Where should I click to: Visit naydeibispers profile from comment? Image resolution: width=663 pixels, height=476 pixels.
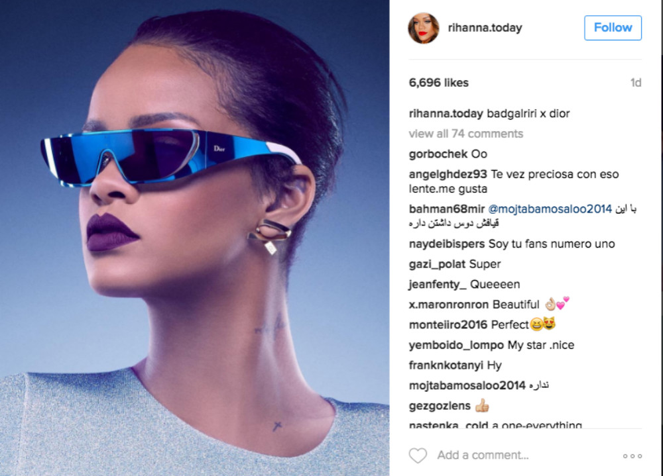[446, 244]
